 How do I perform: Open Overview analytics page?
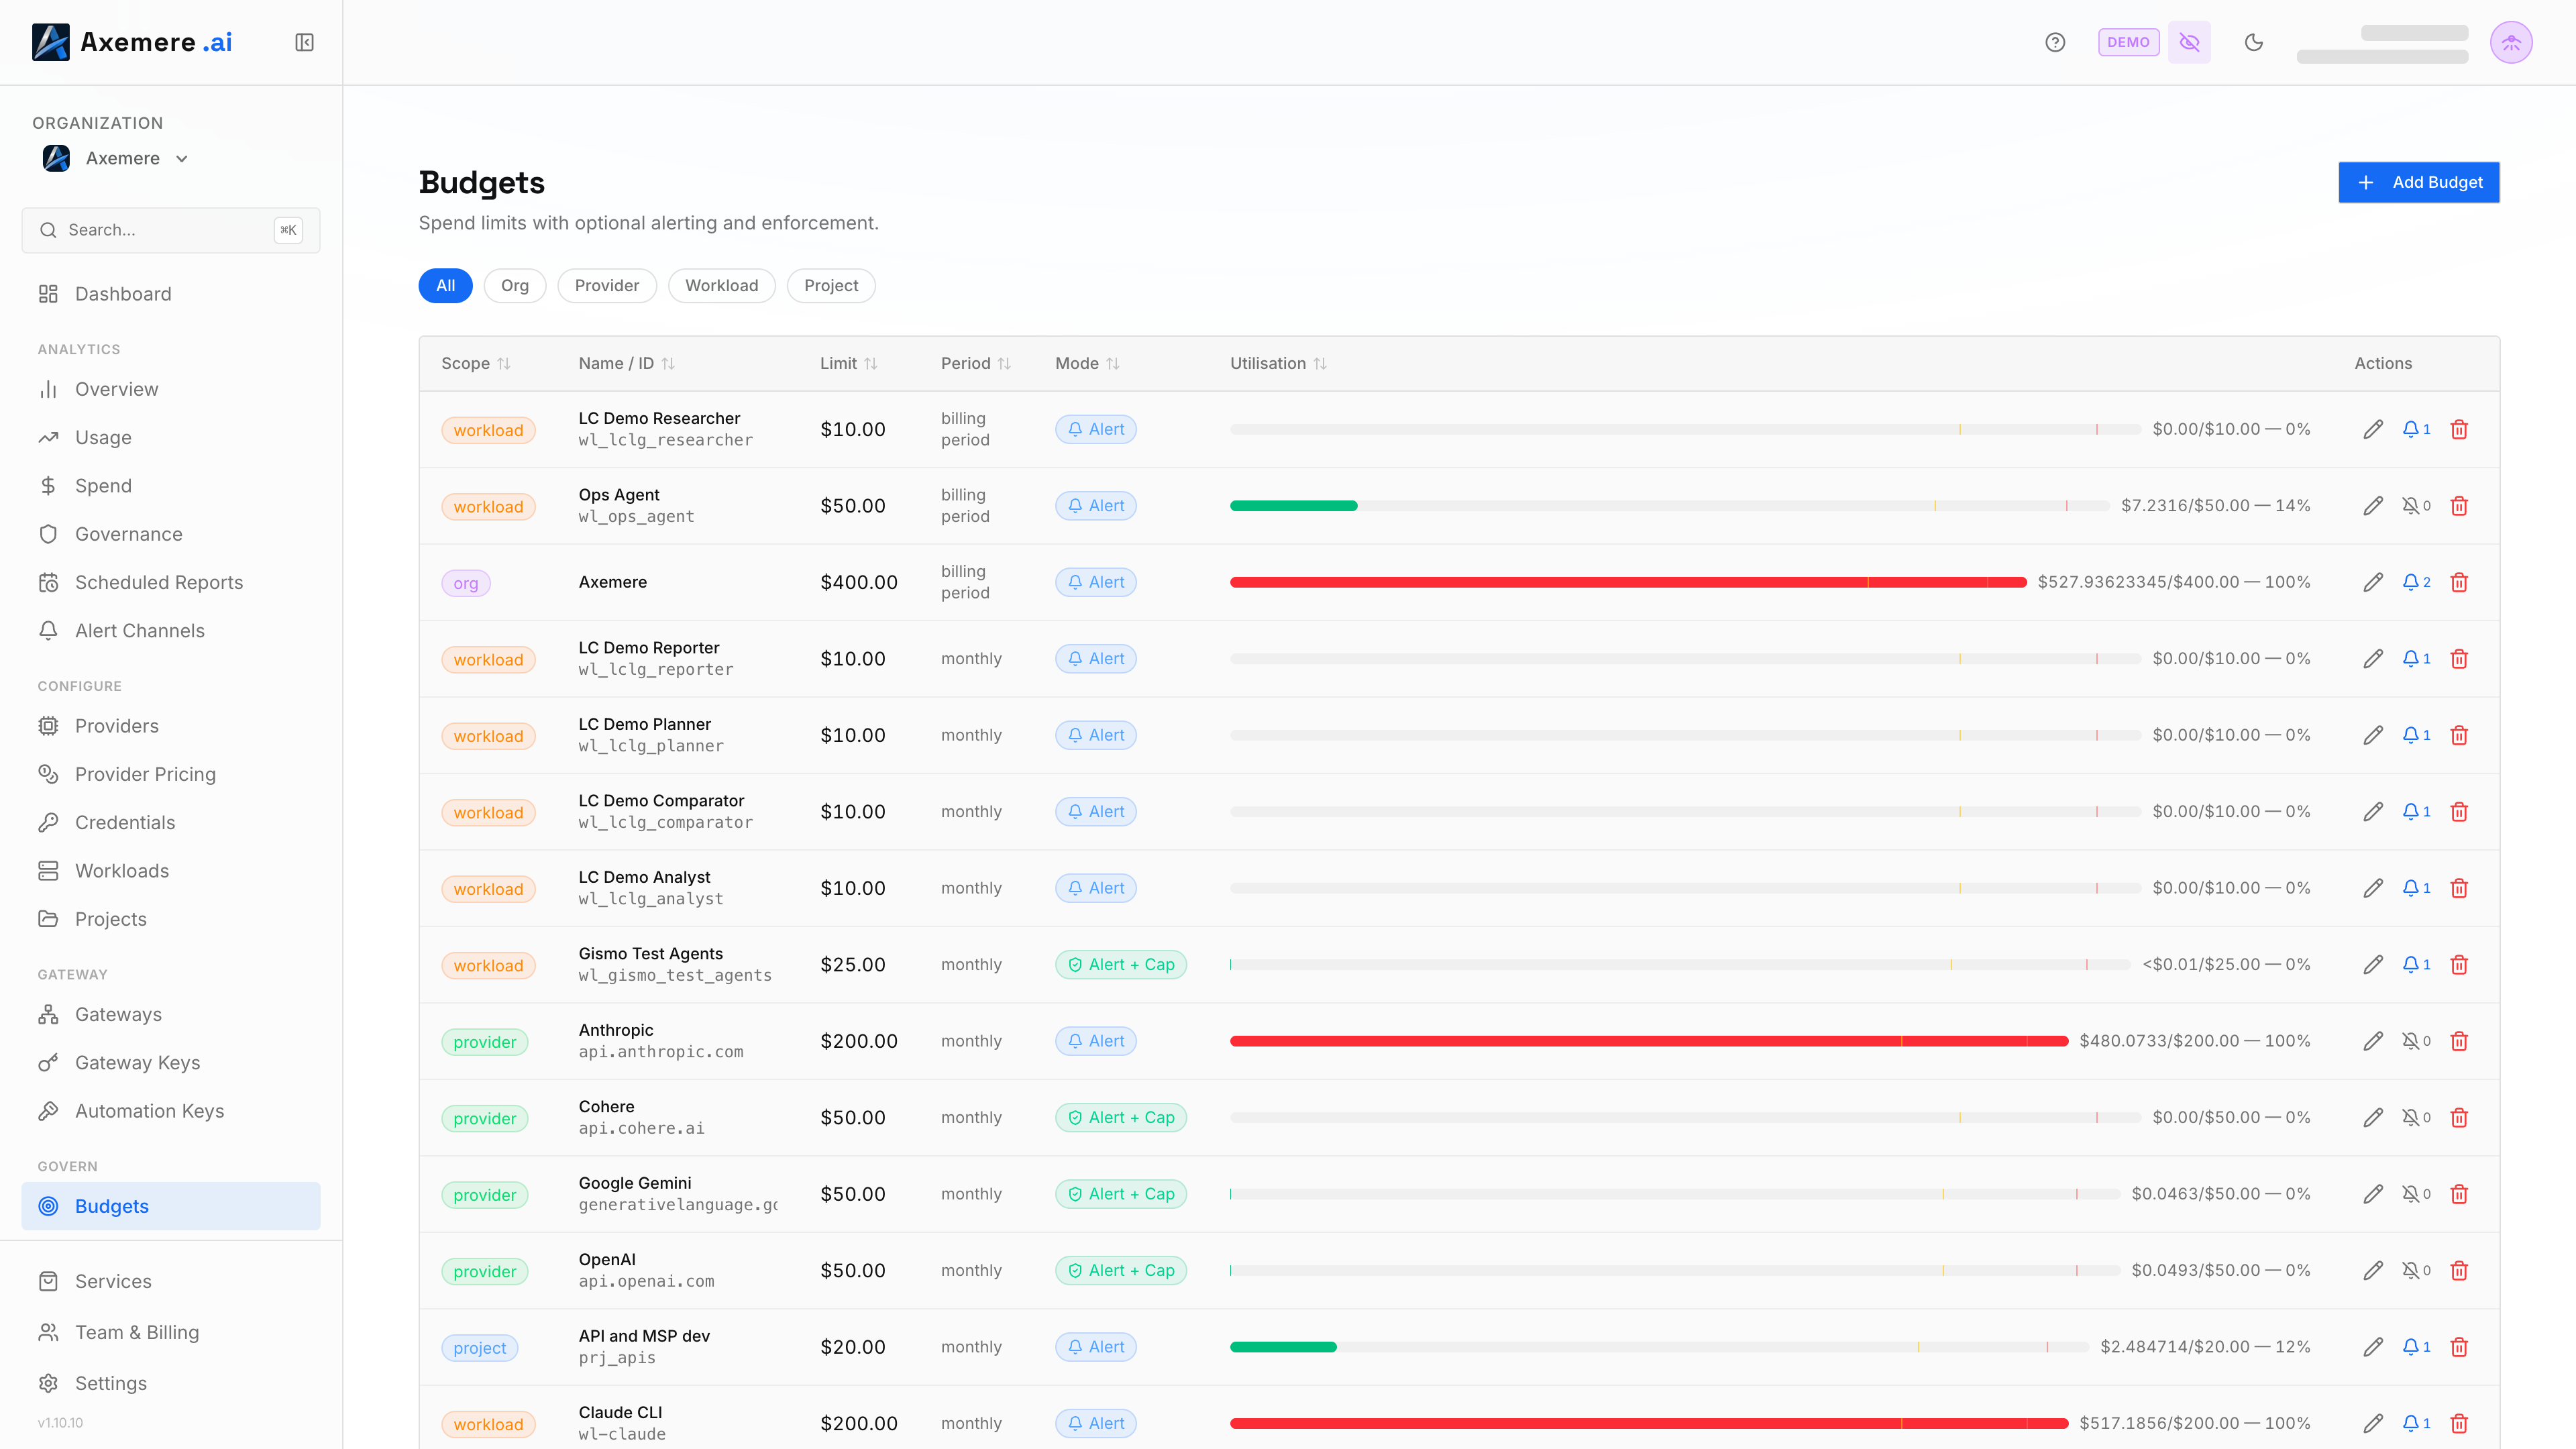click(x=171, y=389)
